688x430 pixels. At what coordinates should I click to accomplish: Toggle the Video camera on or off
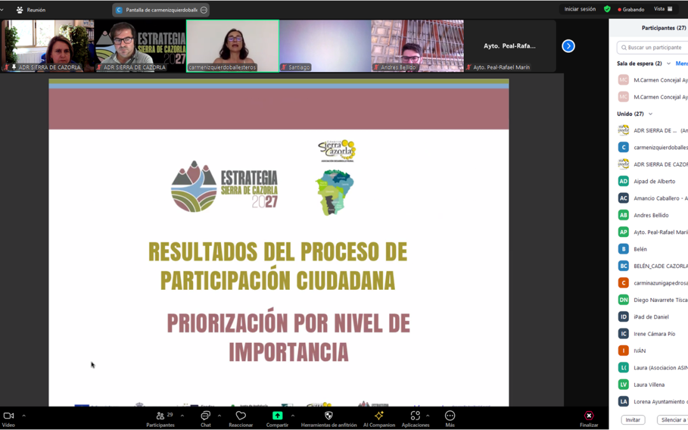click(x=8, y=416)
